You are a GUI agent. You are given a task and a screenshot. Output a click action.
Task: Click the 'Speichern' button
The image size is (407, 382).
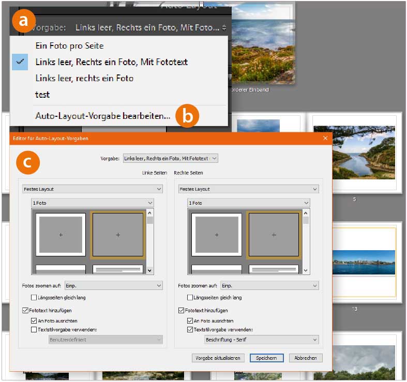point(266,358)
